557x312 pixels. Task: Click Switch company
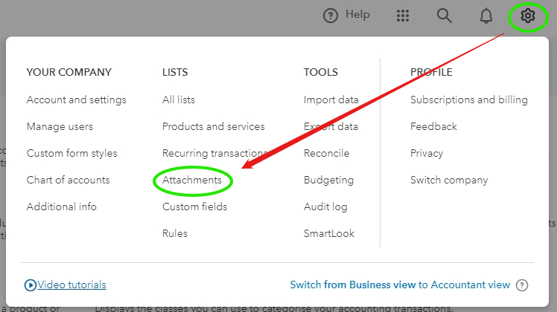pos(449,180)
